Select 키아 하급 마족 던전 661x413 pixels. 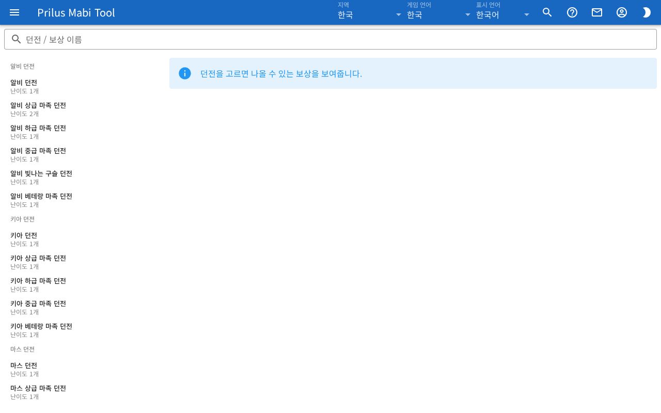pos(83,284)
